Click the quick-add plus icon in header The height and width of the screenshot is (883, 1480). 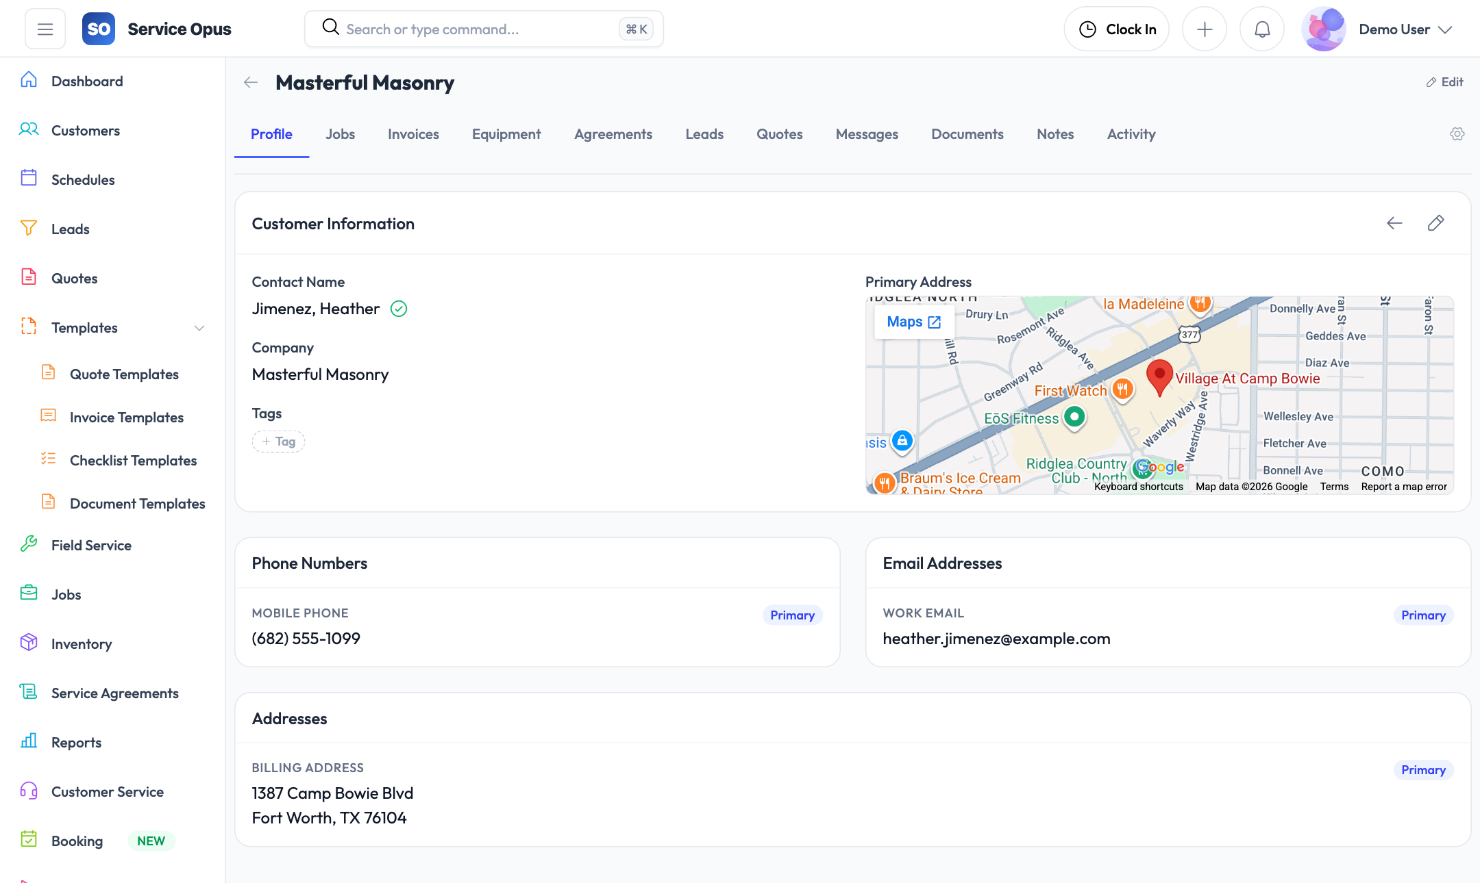pyautogui.click(x=1205, y=28)
